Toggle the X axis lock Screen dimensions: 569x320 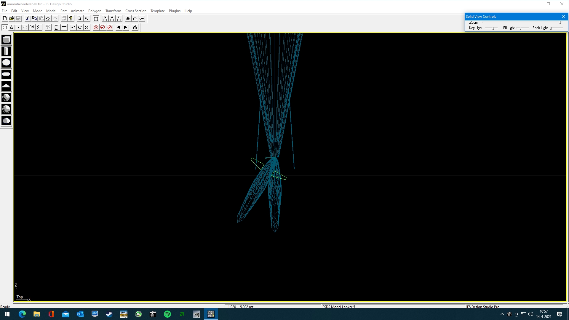96,27
